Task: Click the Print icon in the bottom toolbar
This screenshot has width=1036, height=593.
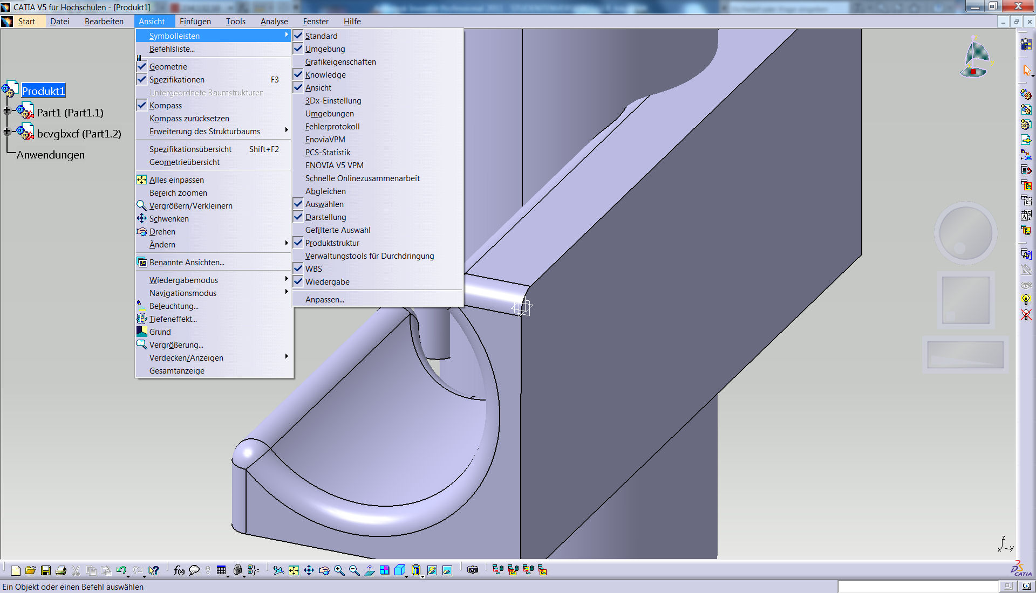Action: pos(61,570)
